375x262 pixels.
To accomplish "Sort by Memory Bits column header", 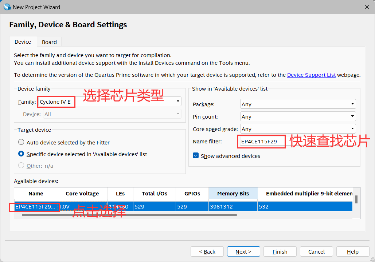I will pos(233,194).
